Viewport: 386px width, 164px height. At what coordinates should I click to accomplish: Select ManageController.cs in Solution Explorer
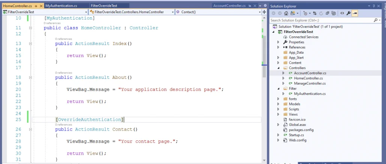[x=310, y=83]
